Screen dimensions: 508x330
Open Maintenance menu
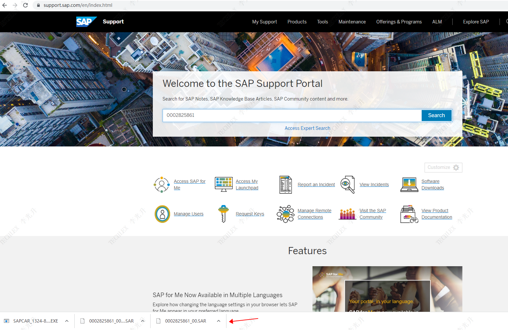pos(352,22)
